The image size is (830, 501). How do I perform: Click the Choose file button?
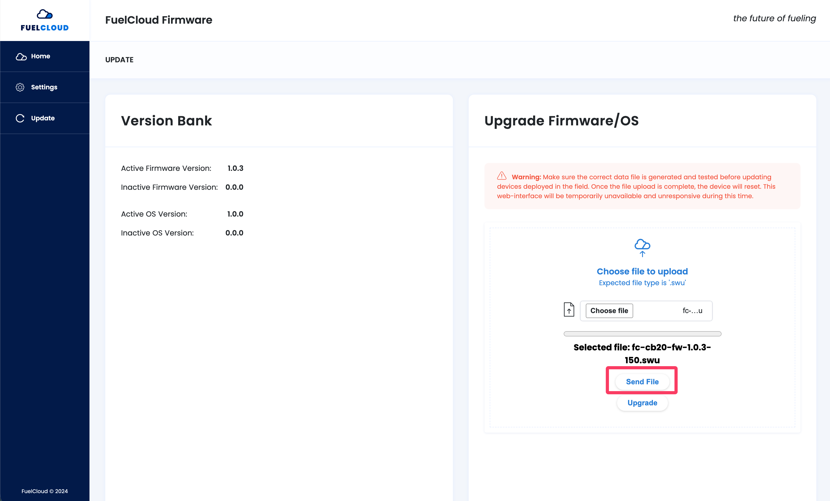(x=609, y=310)
